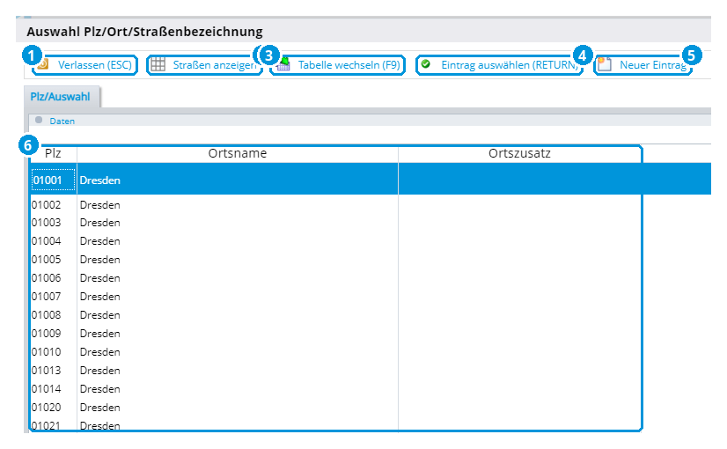Image resolution: width=727 pixels, height=449 pixels.
Task: Click the Verlassen (ESC) exit icon
Action: 43,64
